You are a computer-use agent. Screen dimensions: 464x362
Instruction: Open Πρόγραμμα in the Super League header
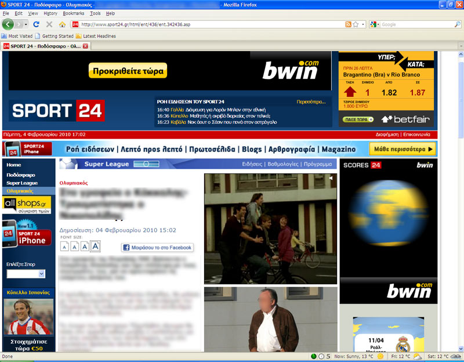click(x=318, y=164)
